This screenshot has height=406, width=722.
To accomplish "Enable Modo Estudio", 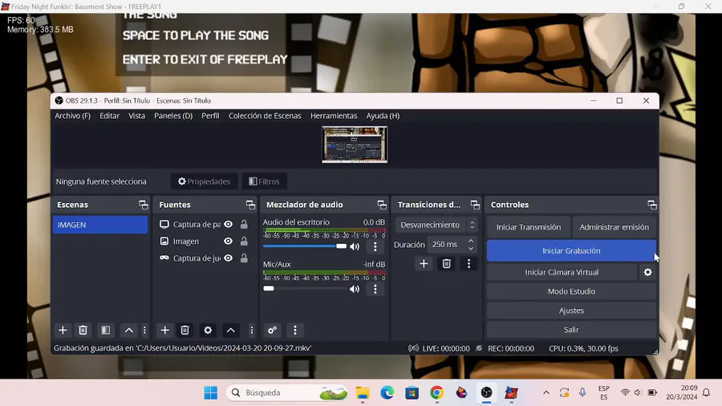I will pyautogui.click(x=571, y=291).
